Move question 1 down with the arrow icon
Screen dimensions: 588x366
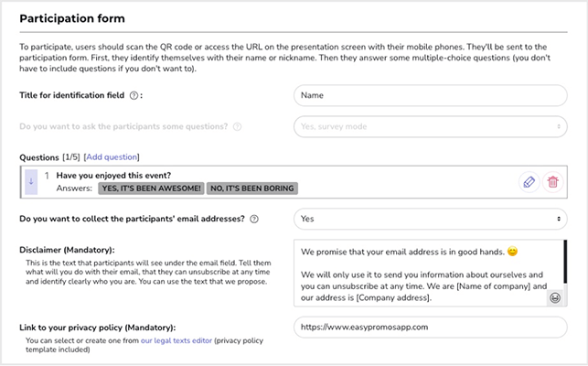click(x=31, y=181)
